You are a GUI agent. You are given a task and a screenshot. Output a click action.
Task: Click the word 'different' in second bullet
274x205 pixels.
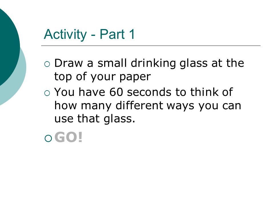click(139, 105)
